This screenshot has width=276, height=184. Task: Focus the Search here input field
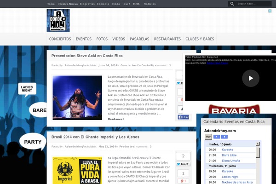pos(253,4)
